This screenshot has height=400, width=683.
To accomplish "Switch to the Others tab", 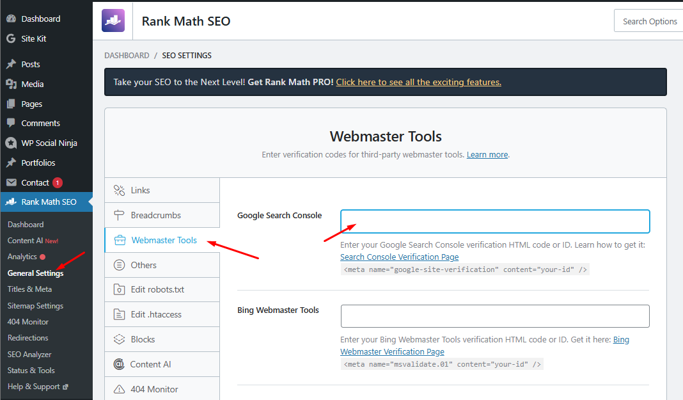I will tap(162, 265).
